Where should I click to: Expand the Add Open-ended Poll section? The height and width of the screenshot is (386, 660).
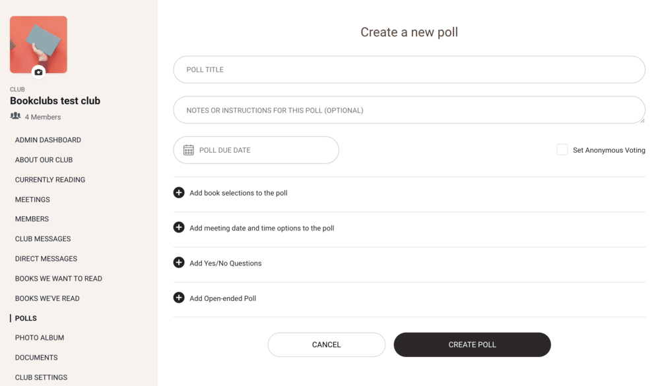point(222,298)
